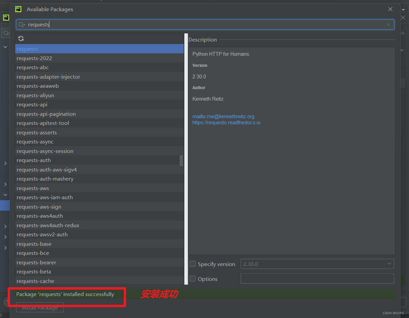Viewport: 409px width, 318px height.
Task: Click the Install Package button
Action: click(x=40, y=308)
